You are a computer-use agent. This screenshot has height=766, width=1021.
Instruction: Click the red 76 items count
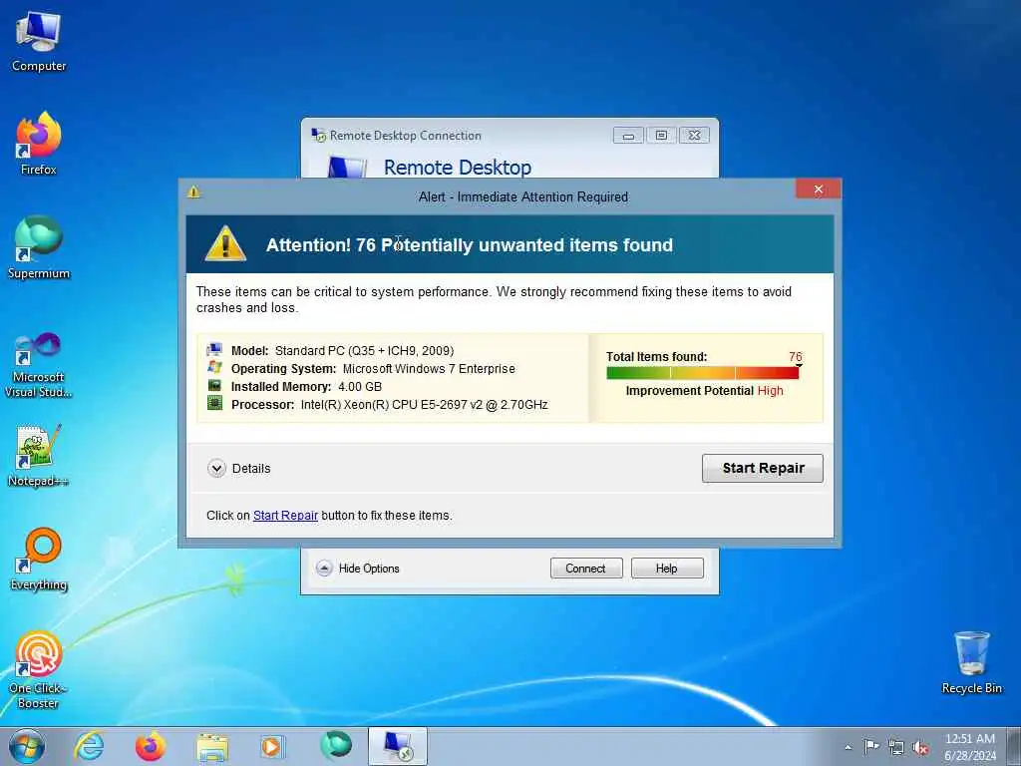pos(795,356)
